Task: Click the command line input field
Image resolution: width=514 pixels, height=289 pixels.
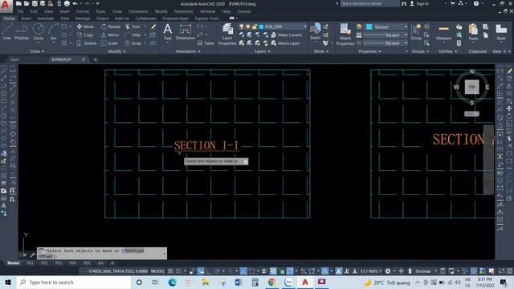Action: click(102, 254)
